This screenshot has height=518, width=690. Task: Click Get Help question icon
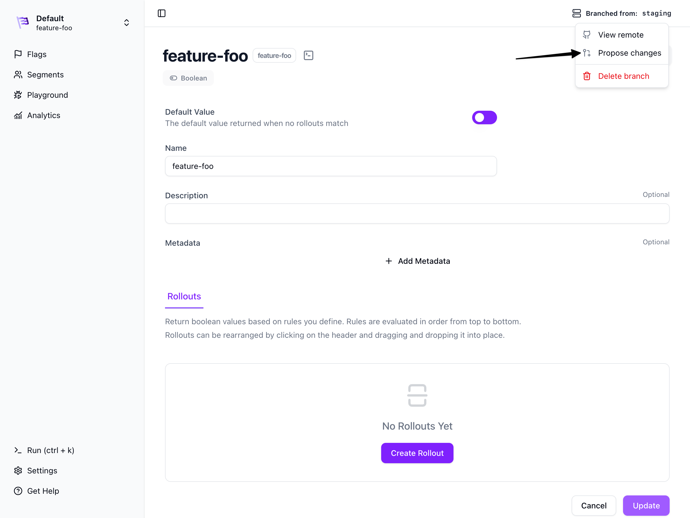coord(18,491)
